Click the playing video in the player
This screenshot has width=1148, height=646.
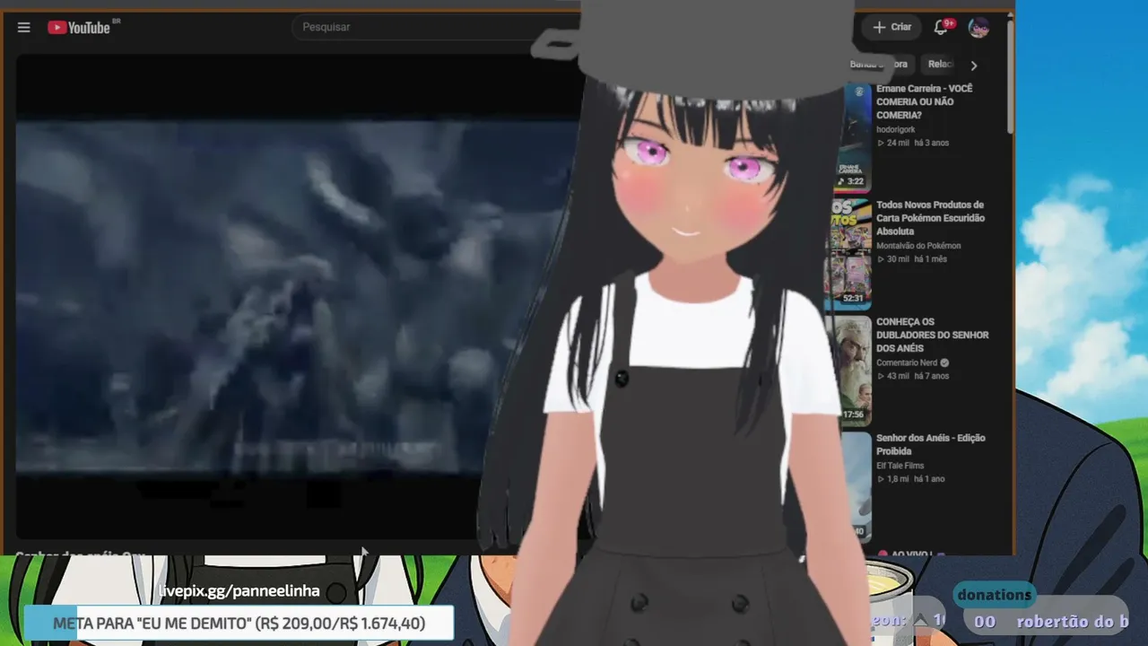click(296, 296)
